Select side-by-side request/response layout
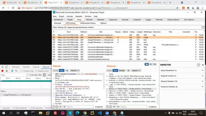Viewport: 206px width, 116px height. [x=146, y=64]
